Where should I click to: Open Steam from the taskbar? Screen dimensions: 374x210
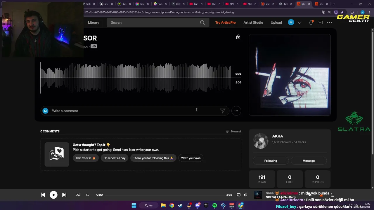click(x=180, y=205)
